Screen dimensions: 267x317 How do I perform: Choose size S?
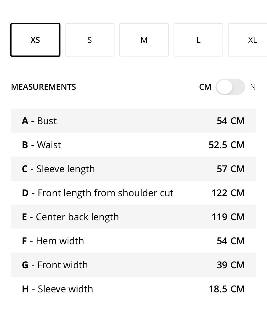click(90, 40)
